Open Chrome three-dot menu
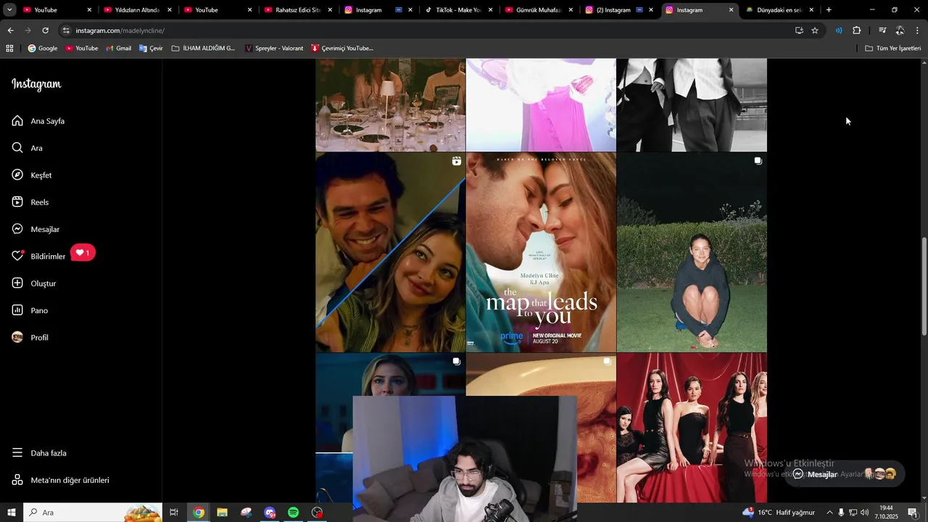The image size is (928, 522). coord(917,30)
